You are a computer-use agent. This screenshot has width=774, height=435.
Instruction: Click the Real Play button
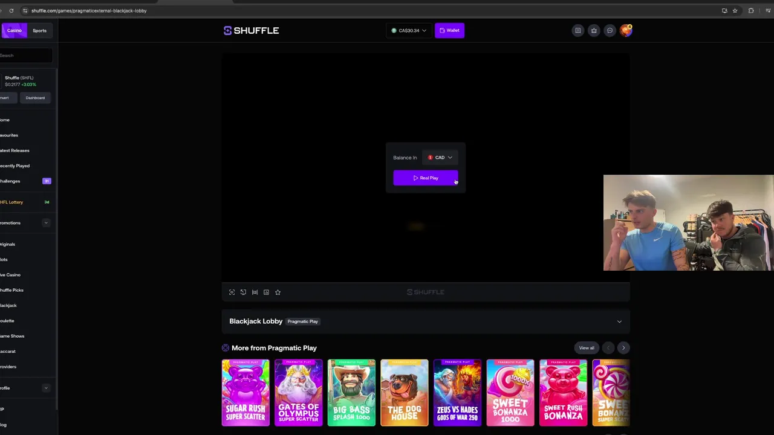(426, 178)
